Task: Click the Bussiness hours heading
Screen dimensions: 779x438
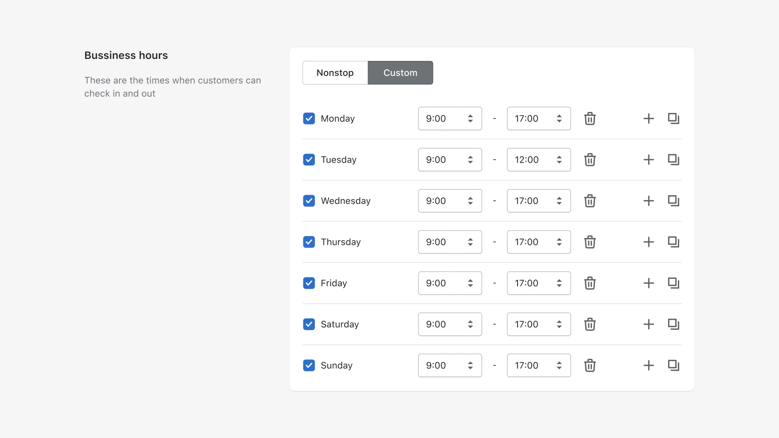Action: click(126, 55)
